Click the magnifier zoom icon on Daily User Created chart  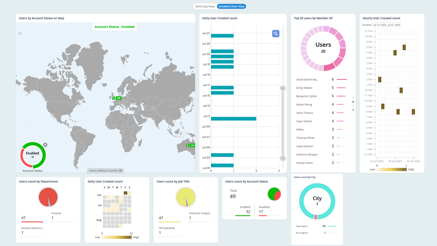point(276,33)
